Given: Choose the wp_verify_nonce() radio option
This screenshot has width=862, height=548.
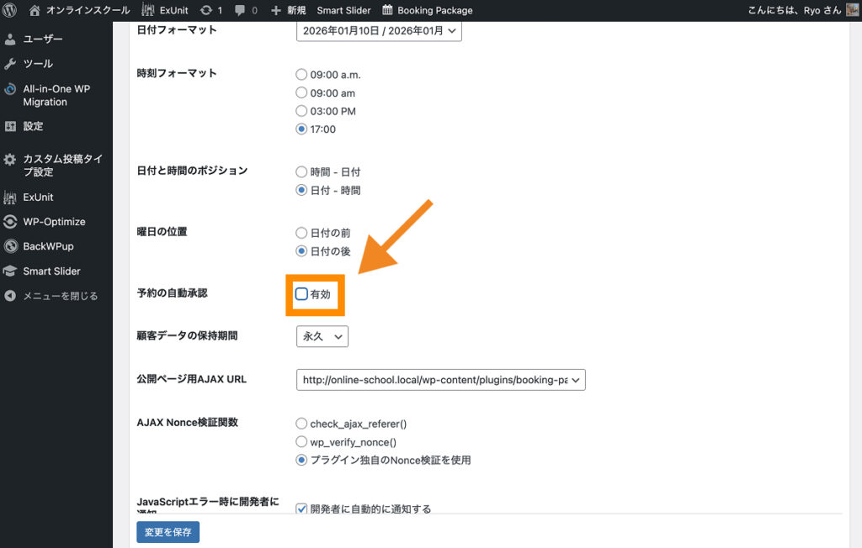Looking at the screenshot, I should [301, 442].
